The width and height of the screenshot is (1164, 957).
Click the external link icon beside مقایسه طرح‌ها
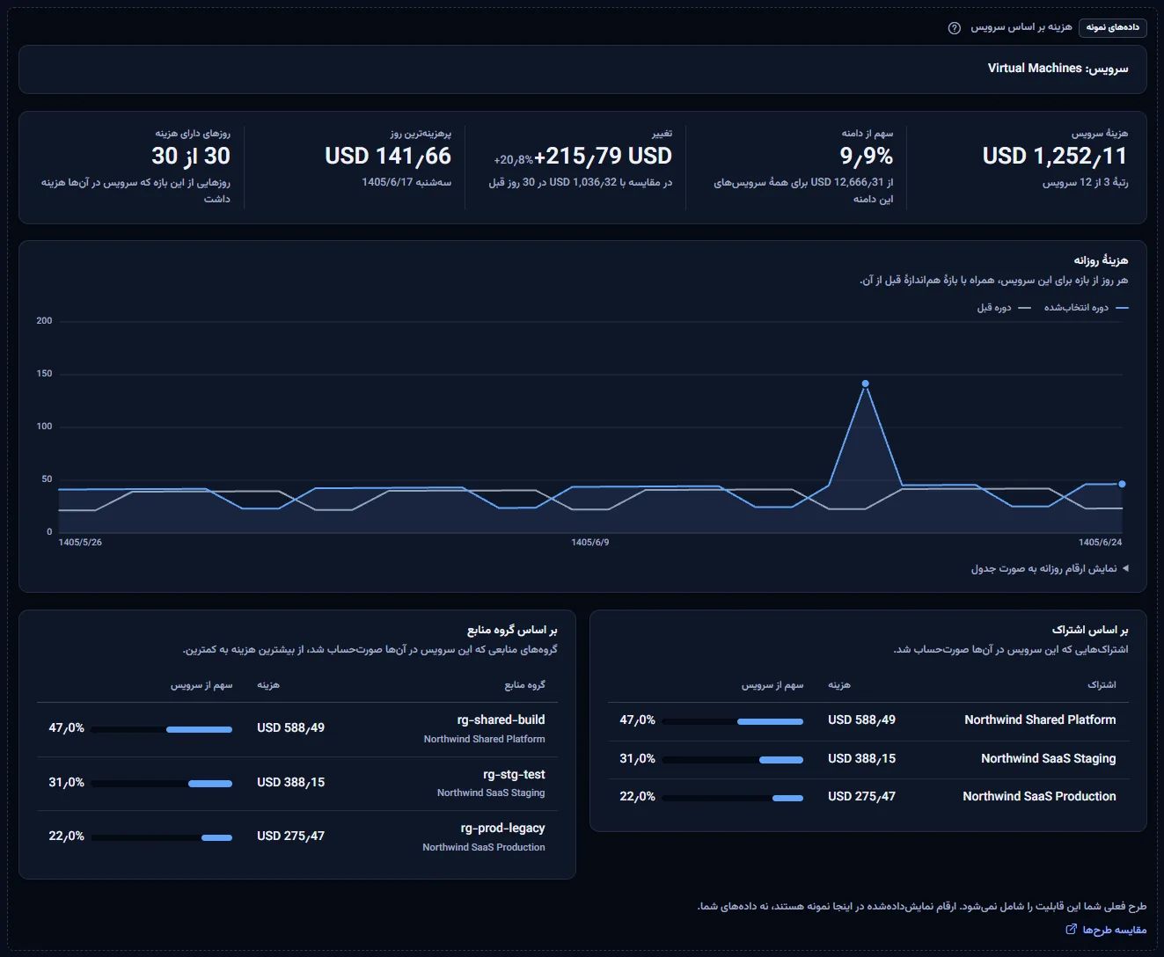point(1071,930)
